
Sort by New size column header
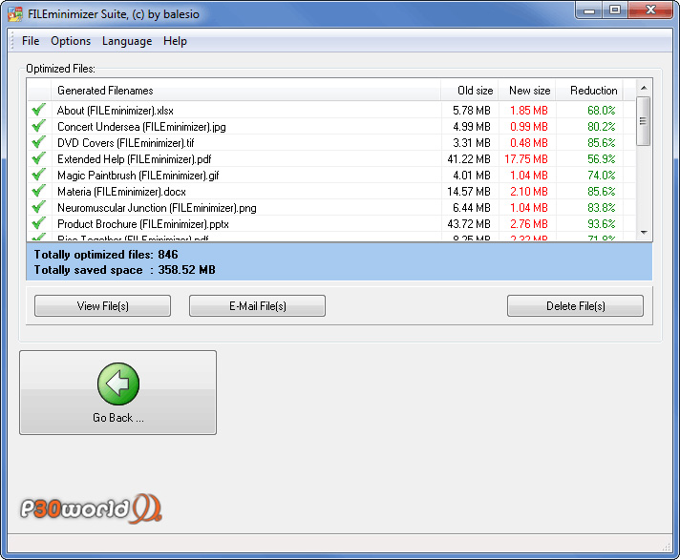click(x=527, y=91)
